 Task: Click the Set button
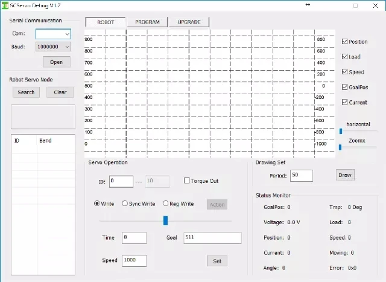click(x=217, y=261)
